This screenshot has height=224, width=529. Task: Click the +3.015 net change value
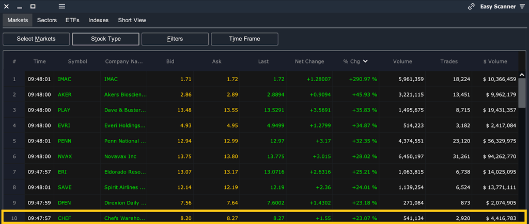(x=321, y=156)
